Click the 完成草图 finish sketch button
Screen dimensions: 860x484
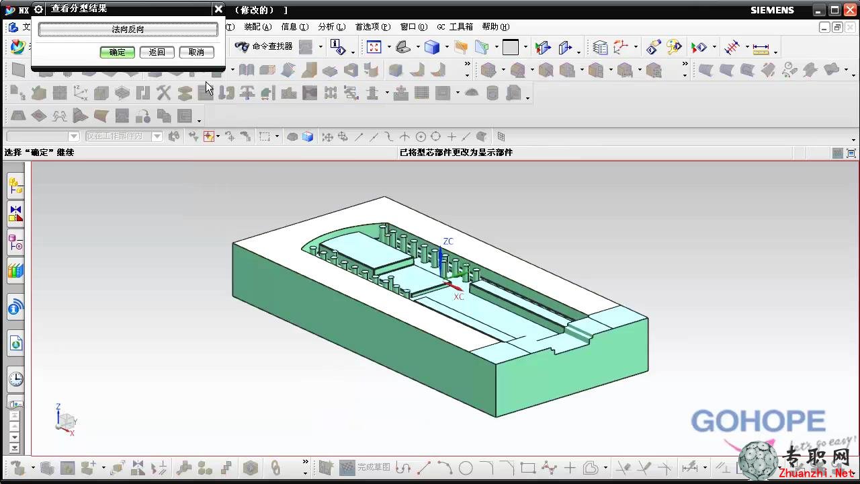[365, 467]
